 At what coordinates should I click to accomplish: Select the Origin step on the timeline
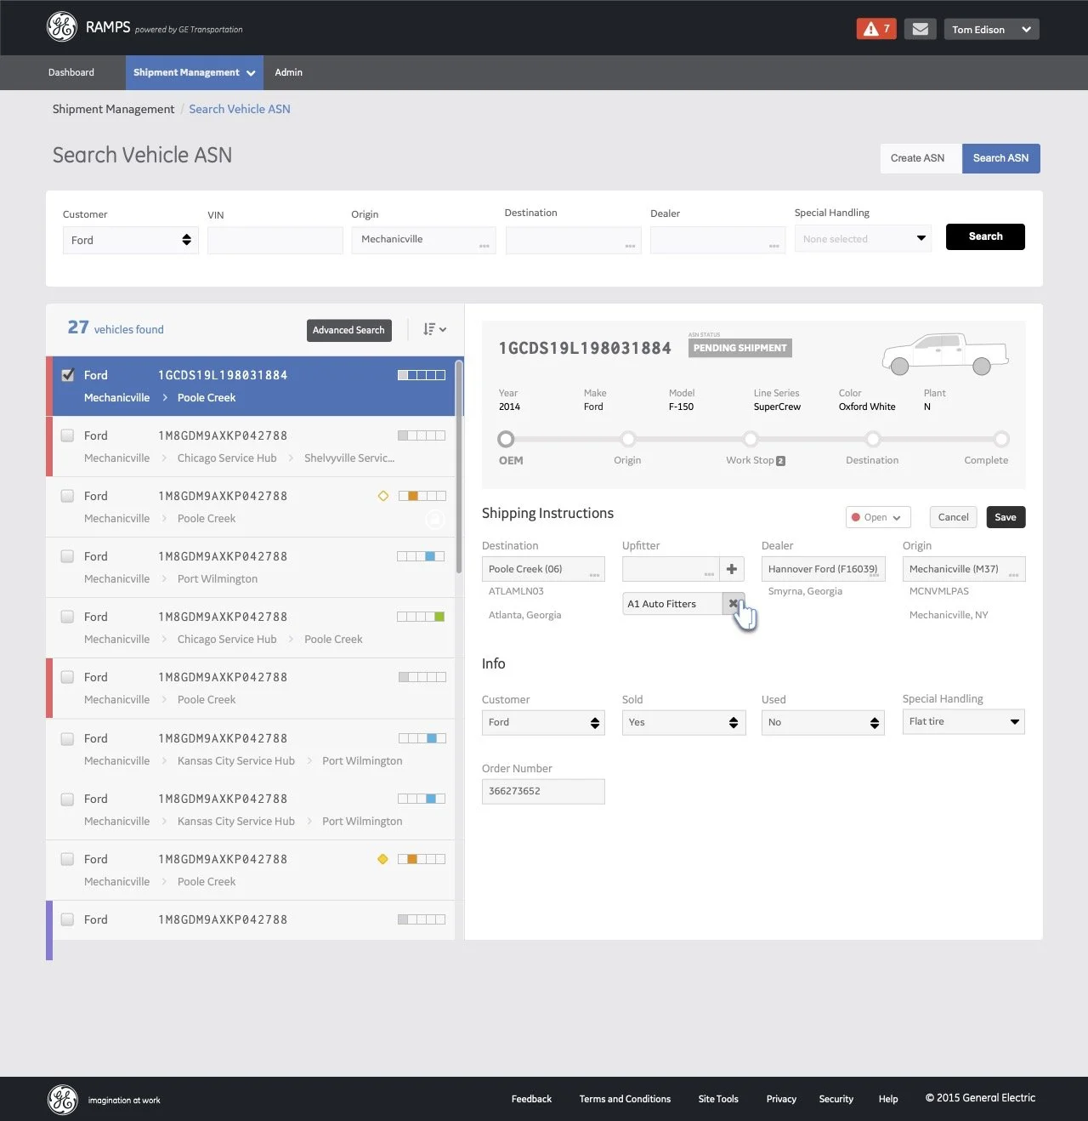628,439
